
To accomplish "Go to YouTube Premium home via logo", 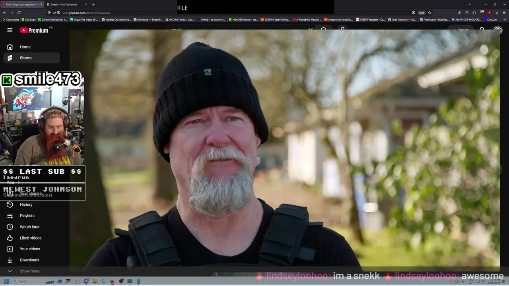I will [34, 30].
